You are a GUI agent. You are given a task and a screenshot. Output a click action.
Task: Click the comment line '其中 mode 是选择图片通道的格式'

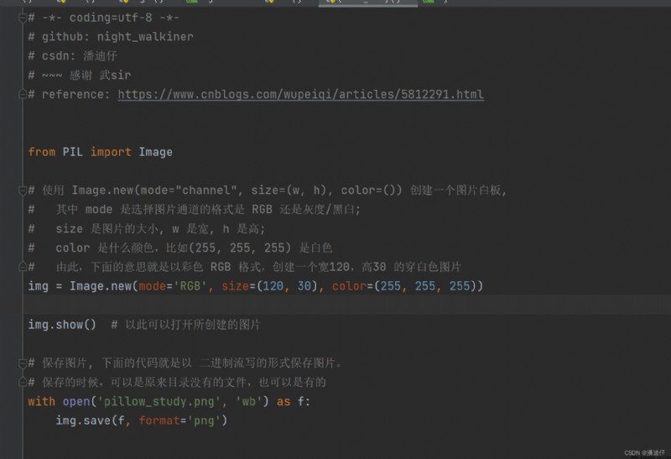[195, 210]
